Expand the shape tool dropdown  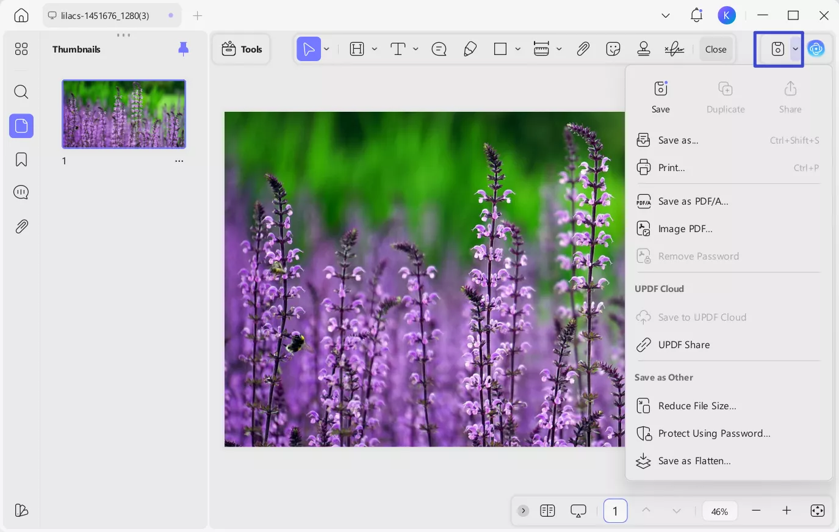pos(517,49)
